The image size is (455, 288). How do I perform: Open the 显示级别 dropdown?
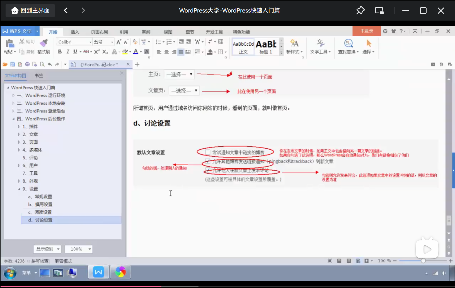click(47, 249)
